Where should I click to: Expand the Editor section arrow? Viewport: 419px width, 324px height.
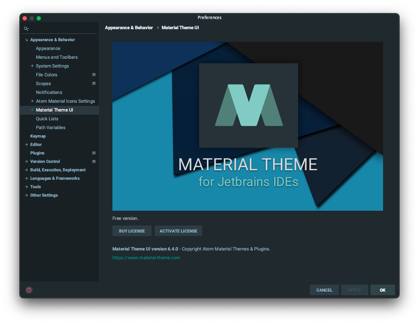click(26, 145)
